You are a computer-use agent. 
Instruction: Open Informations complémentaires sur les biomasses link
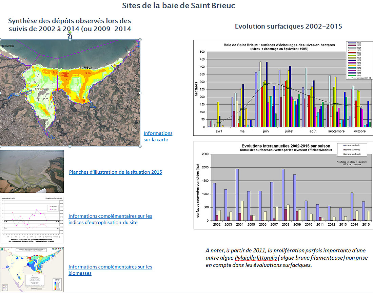[x=110, y=270]
